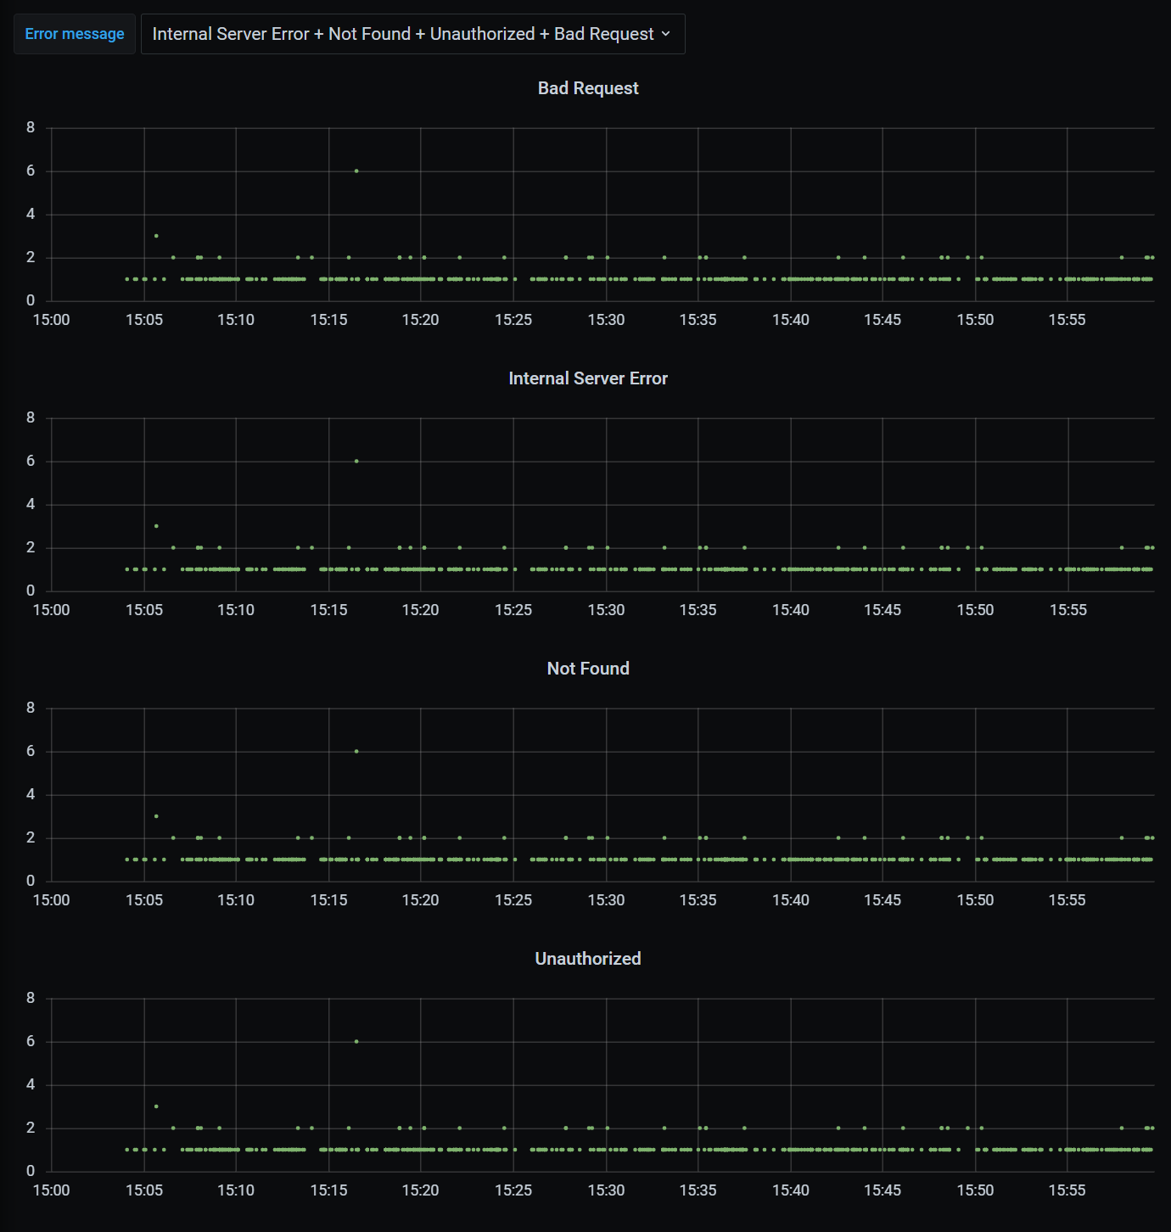The height and width of the screenshot is (1232, 1171).
Task: Click the Error message variable label
Action: tap(74, 34)
